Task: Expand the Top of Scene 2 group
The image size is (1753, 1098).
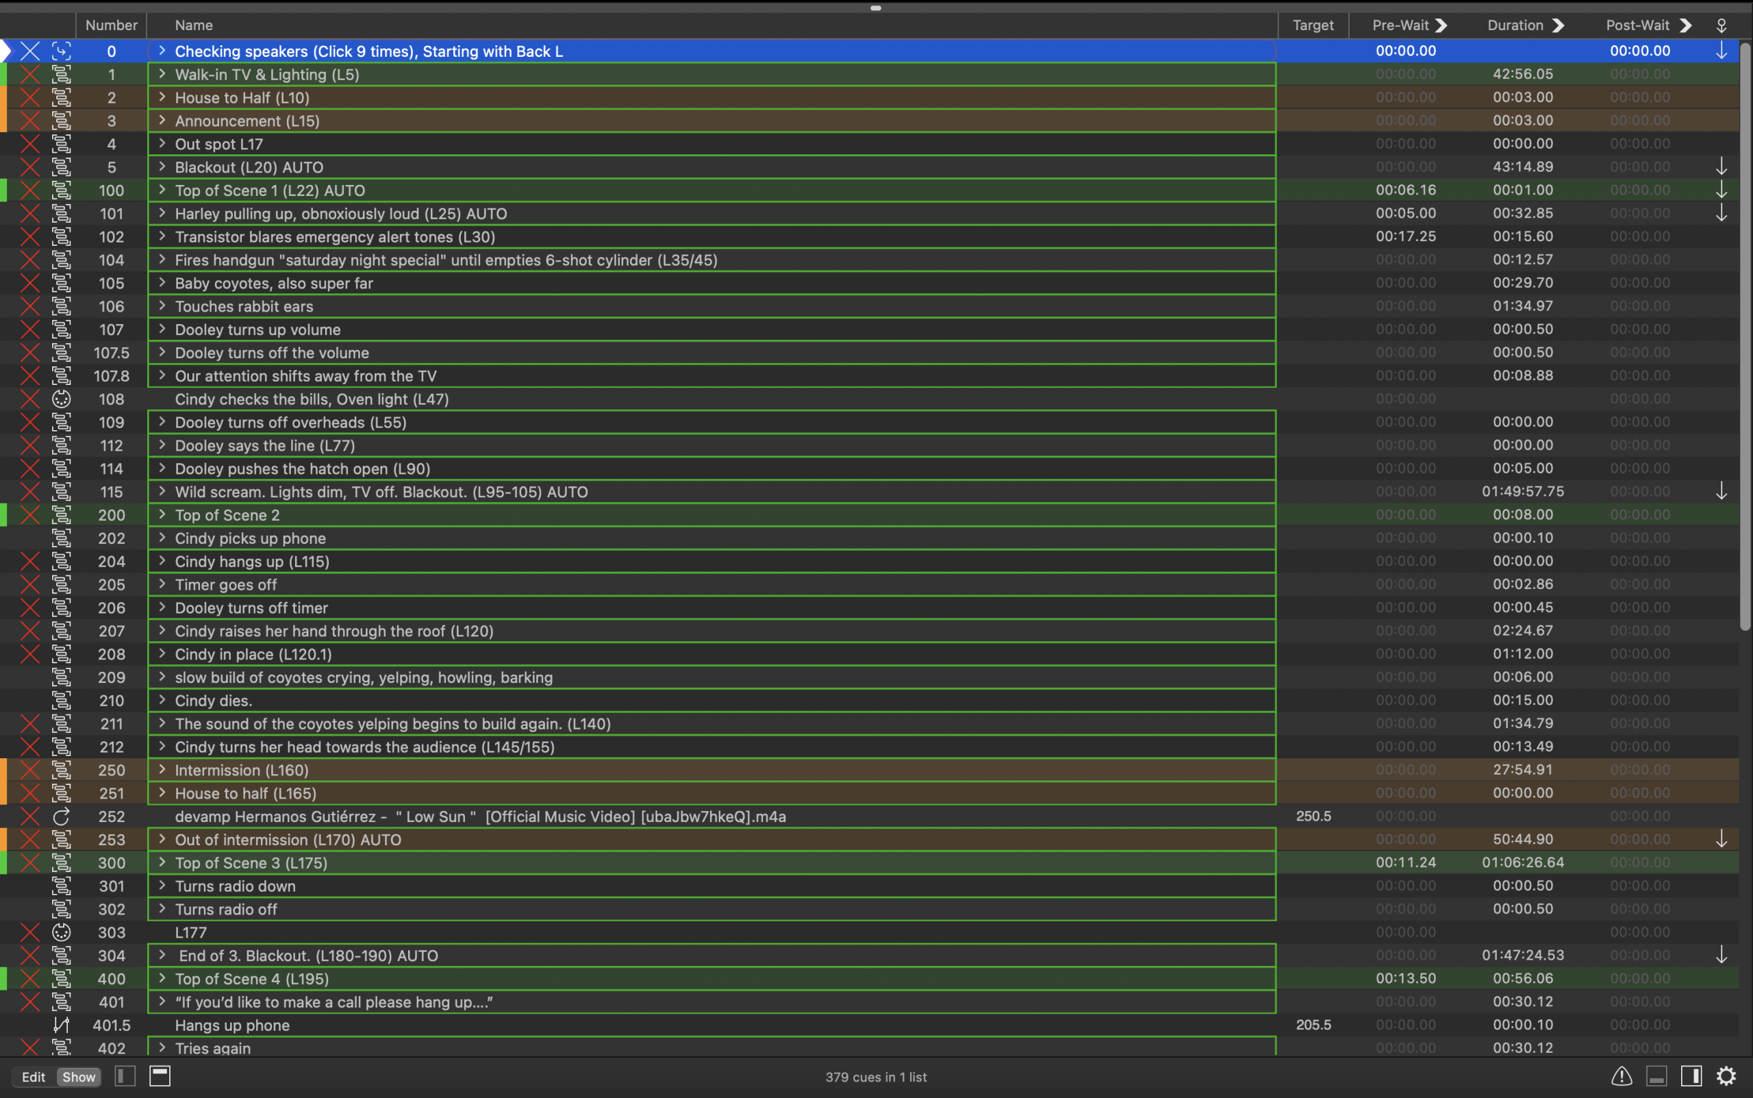Action: 162,515
